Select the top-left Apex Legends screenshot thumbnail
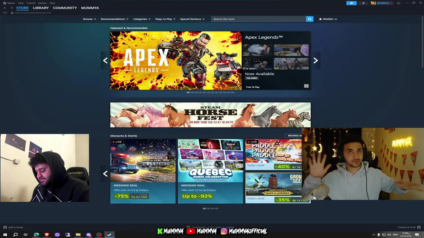Image resolution: width=424 pixels, height=238 pixels. [x=257, y=50]
